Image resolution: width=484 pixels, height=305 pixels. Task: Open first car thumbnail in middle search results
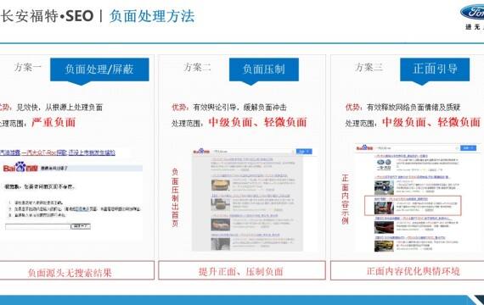pos(221,185)
